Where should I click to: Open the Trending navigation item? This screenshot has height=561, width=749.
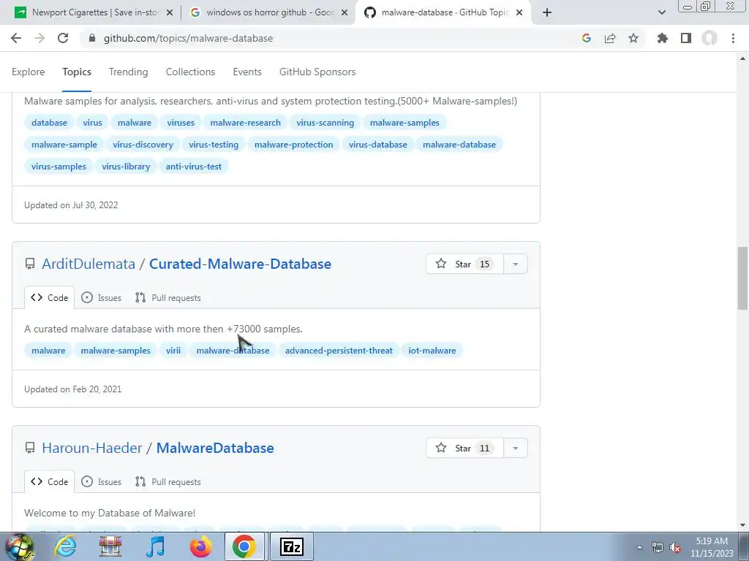click(129, 72)
